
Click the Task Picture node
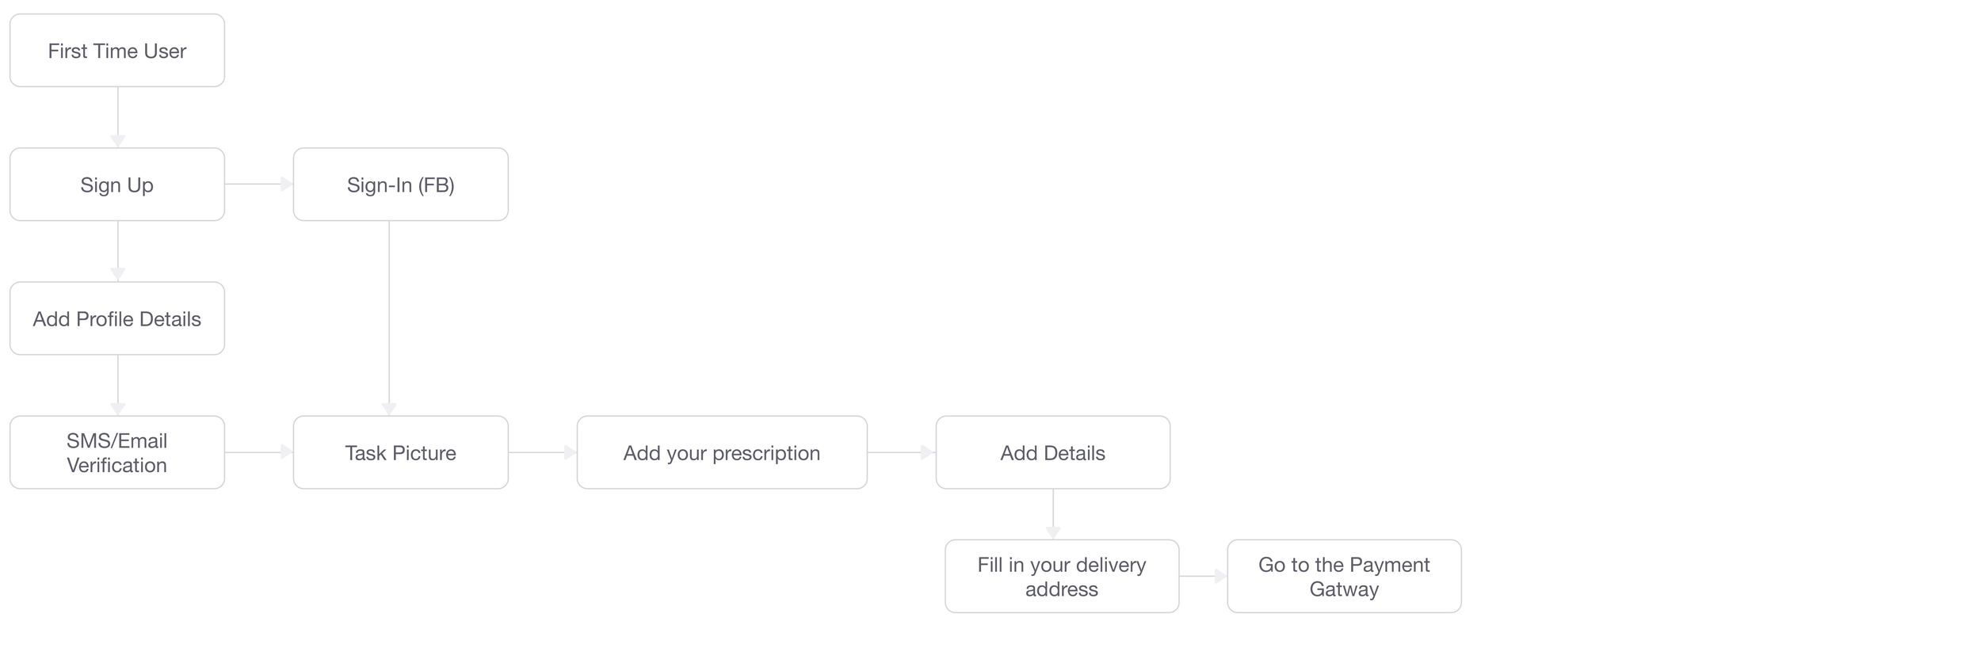pos(401,452)
